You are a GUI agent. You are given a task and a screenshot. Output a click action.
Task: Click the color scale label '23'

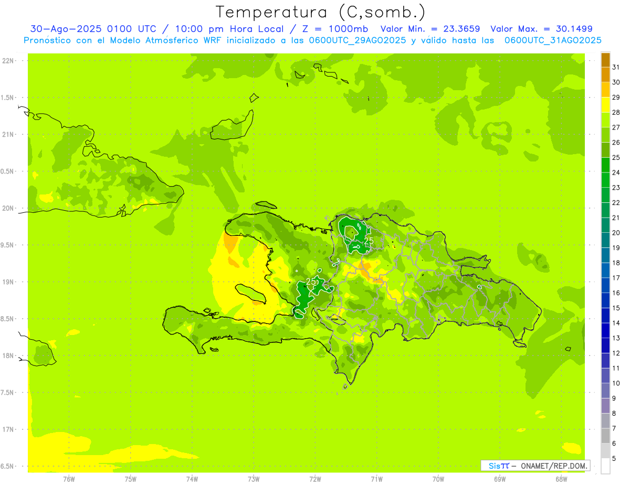coord(616,188)
